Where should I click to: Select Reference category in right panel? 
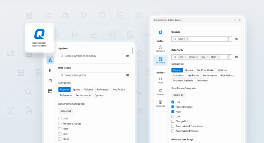pos(202,81)
